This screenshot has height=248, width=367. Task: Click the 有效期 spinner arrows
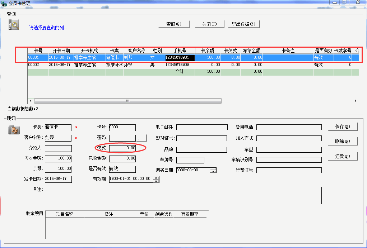tap(156, 179)
